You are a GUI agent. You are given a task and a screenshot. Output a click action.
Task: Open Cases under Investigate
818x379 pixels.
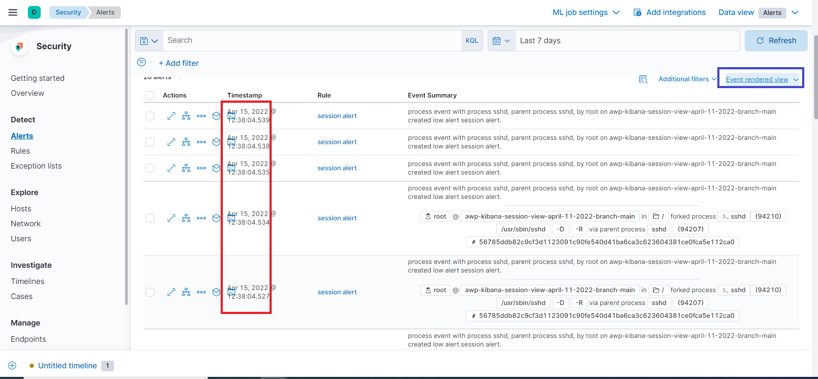[x=21, y=296]
